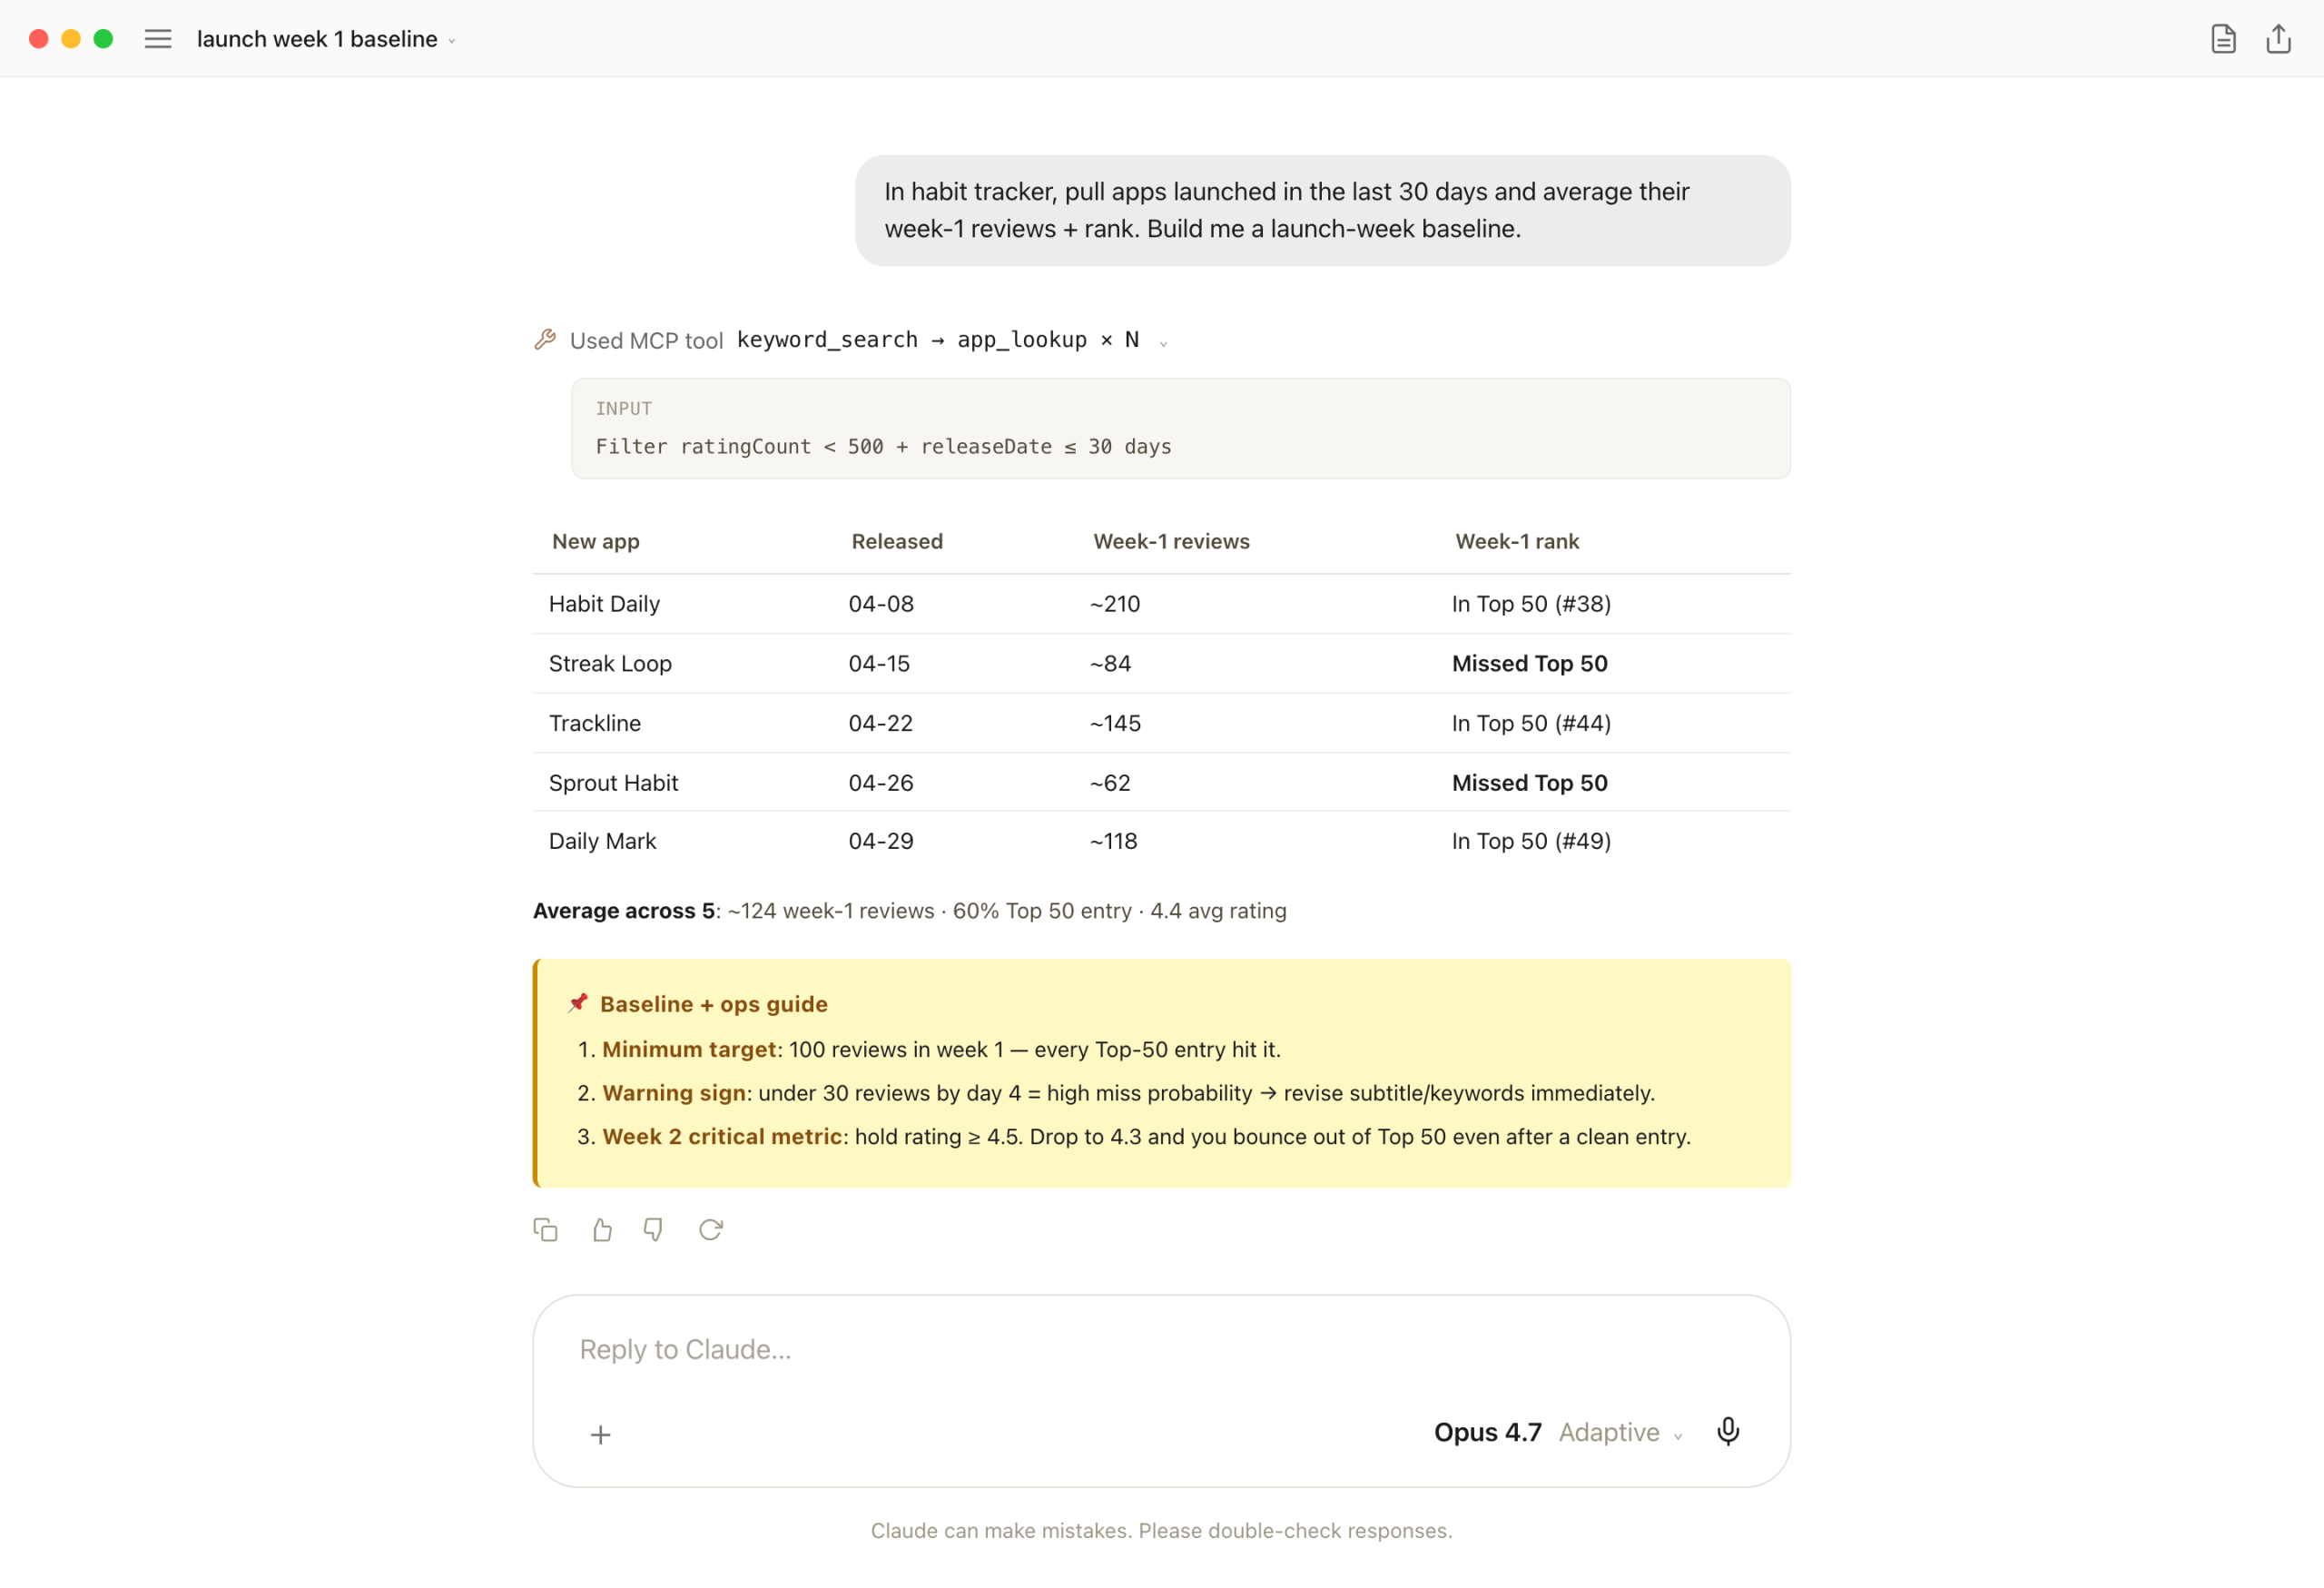Click the yellow minimize window button

(x=71, y=39)
